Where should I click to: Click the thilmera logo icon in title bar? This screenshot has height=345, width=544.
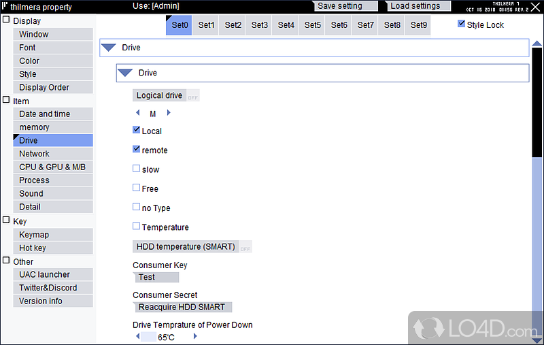coord(5,6)
